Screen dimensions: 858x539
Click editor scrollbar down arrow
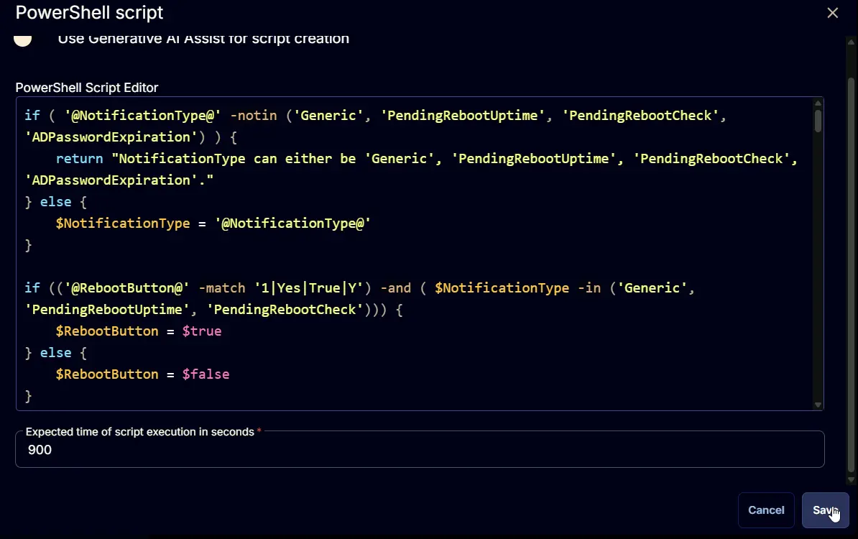(818, 405)
